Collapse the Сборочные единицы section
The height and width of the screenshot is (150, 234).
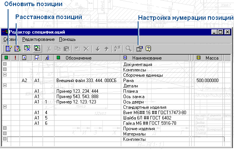click(x=5, y=75)
